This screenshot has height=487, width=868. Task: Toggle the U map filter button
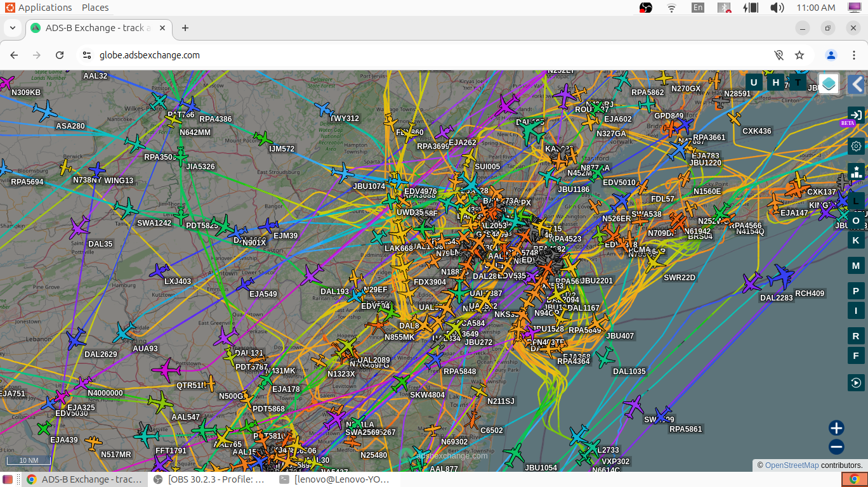(754, 82)
